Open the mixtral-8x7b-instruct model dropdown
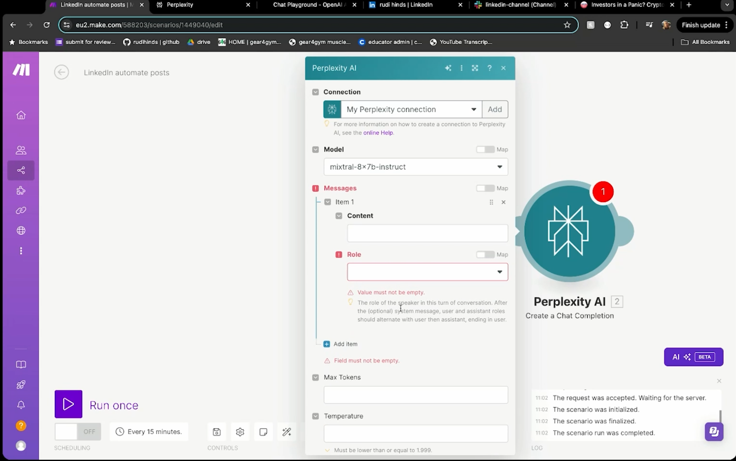The image size is (736, 461). pyautogui.click(x=416, y=167)
